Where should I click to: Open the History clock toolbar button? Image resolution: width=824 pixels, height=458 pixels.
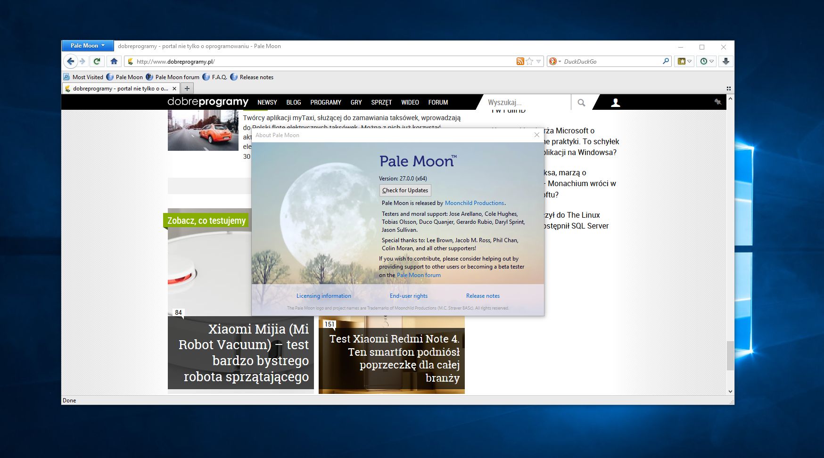[707, 61]
